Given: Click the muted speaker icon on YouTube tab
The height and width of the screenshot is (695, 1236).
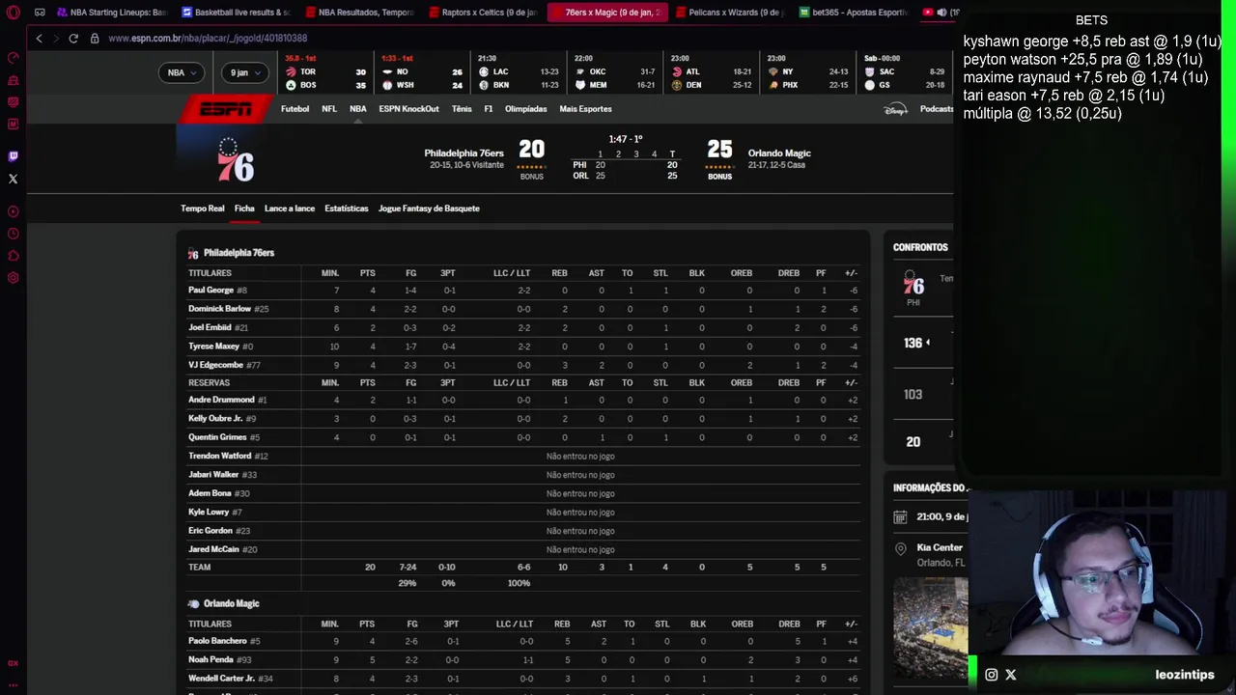Looking at the screenshot, I should [941, 13].
